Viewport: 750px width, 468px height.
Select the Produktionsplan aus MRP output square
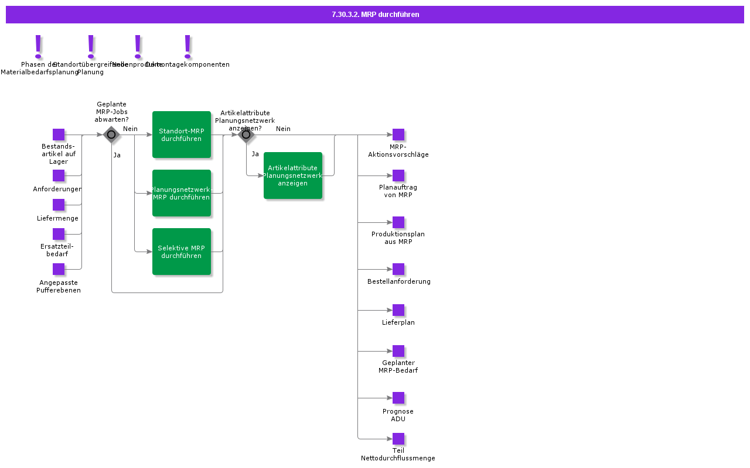[398, 222]
